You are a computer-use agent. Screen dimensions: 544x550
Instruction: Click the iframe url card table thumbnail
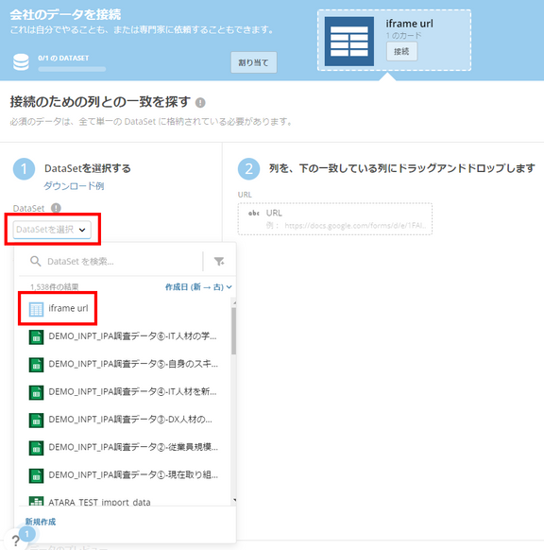349,42
